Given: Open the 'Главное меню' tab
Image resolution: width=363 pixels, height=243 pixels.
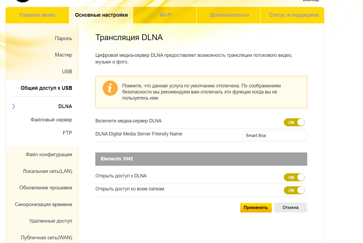Looking at the screenshot, I should pos(37,15).
